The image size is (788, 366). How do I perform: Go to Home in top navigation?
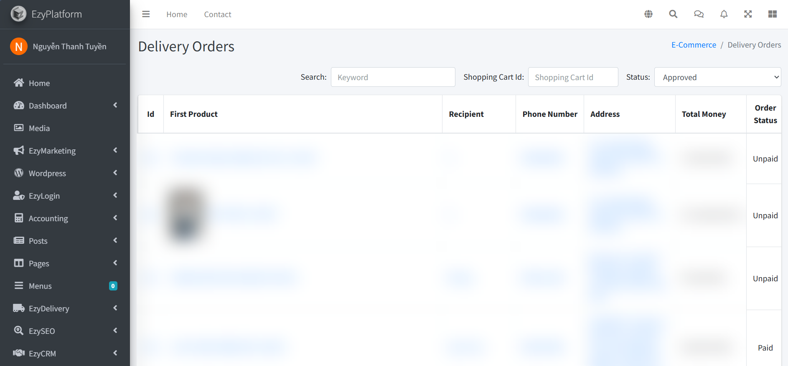click(177, 15)
